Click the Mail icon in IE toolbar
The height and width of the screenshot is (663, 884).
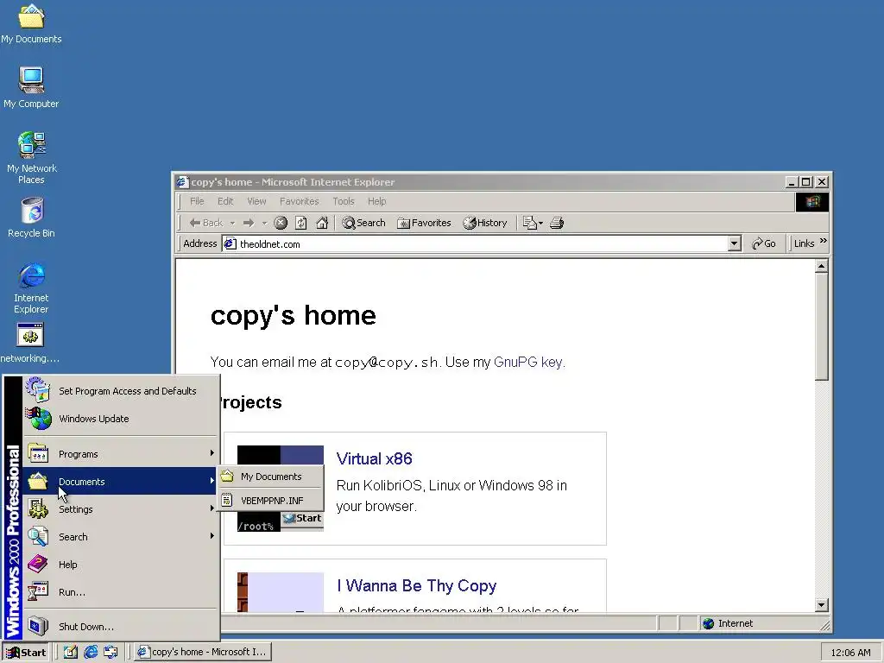(x=529, y=223)
